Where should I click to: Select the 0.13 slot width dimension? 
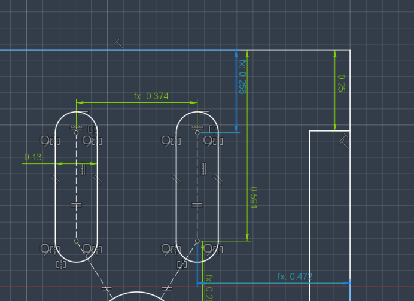point(33,157)
